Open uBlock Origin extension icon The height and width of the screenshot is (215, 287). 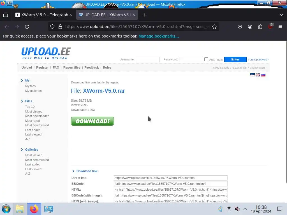coord(270,26)
